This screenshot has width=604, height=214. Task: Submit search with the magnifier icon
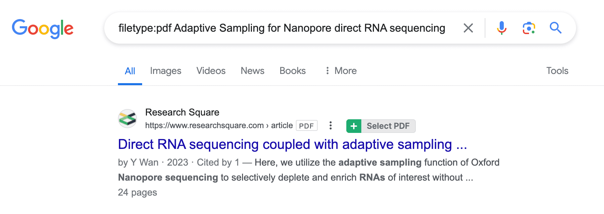click(556, 28)
